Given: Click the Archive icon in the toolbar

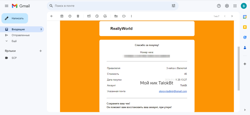Looking at the screenshot, I should 62,16.
